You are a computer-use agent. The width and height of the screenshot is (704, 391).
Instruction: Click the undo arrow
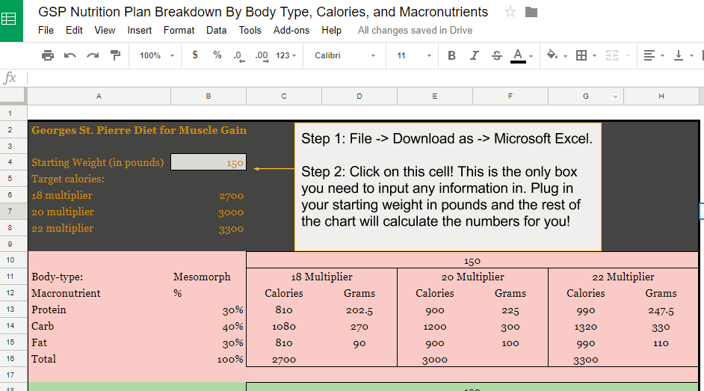point(70,55)
